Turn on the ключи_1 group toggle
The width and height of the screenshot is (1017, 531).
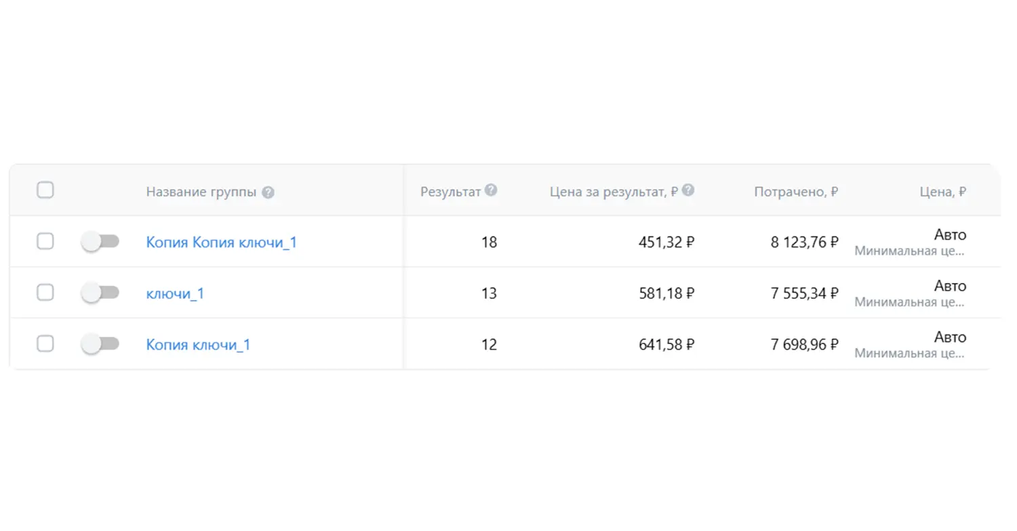(100, 293)
